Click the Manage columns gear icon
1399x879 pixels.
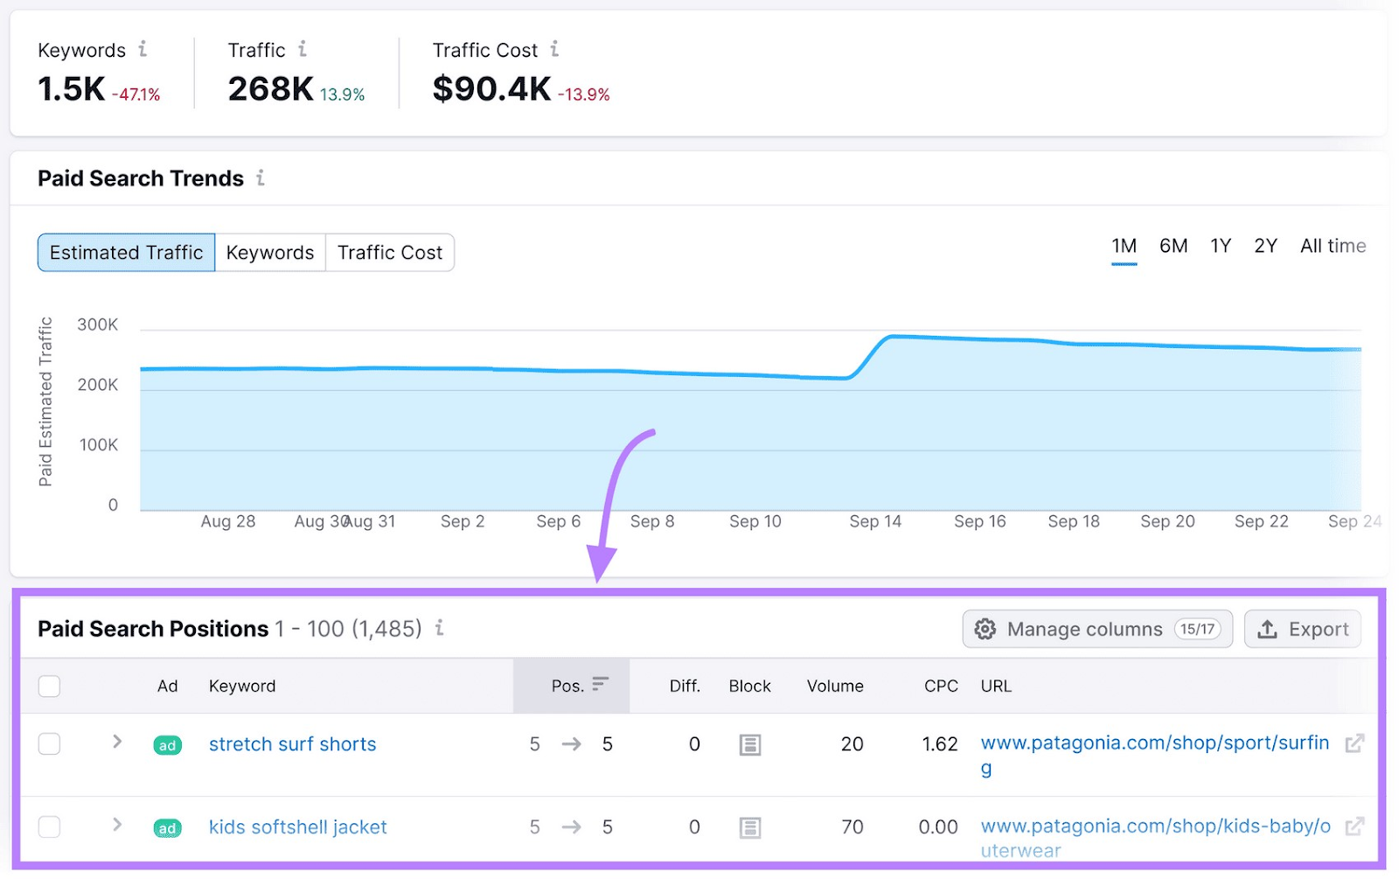coord(985,629)
